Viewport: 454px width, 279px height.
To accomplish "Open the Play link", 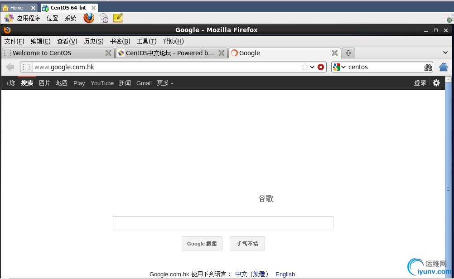I will [x=79, y=83].
